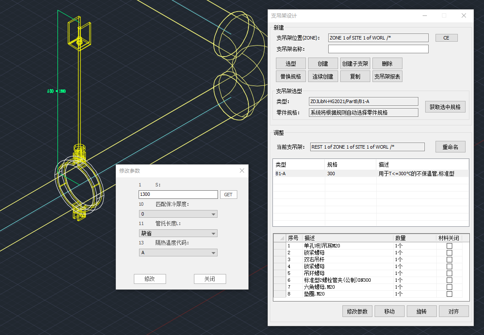Click the 修改 button in parameter dialog
The height and width of the screenshot is (335, 484).
point(150,279)
